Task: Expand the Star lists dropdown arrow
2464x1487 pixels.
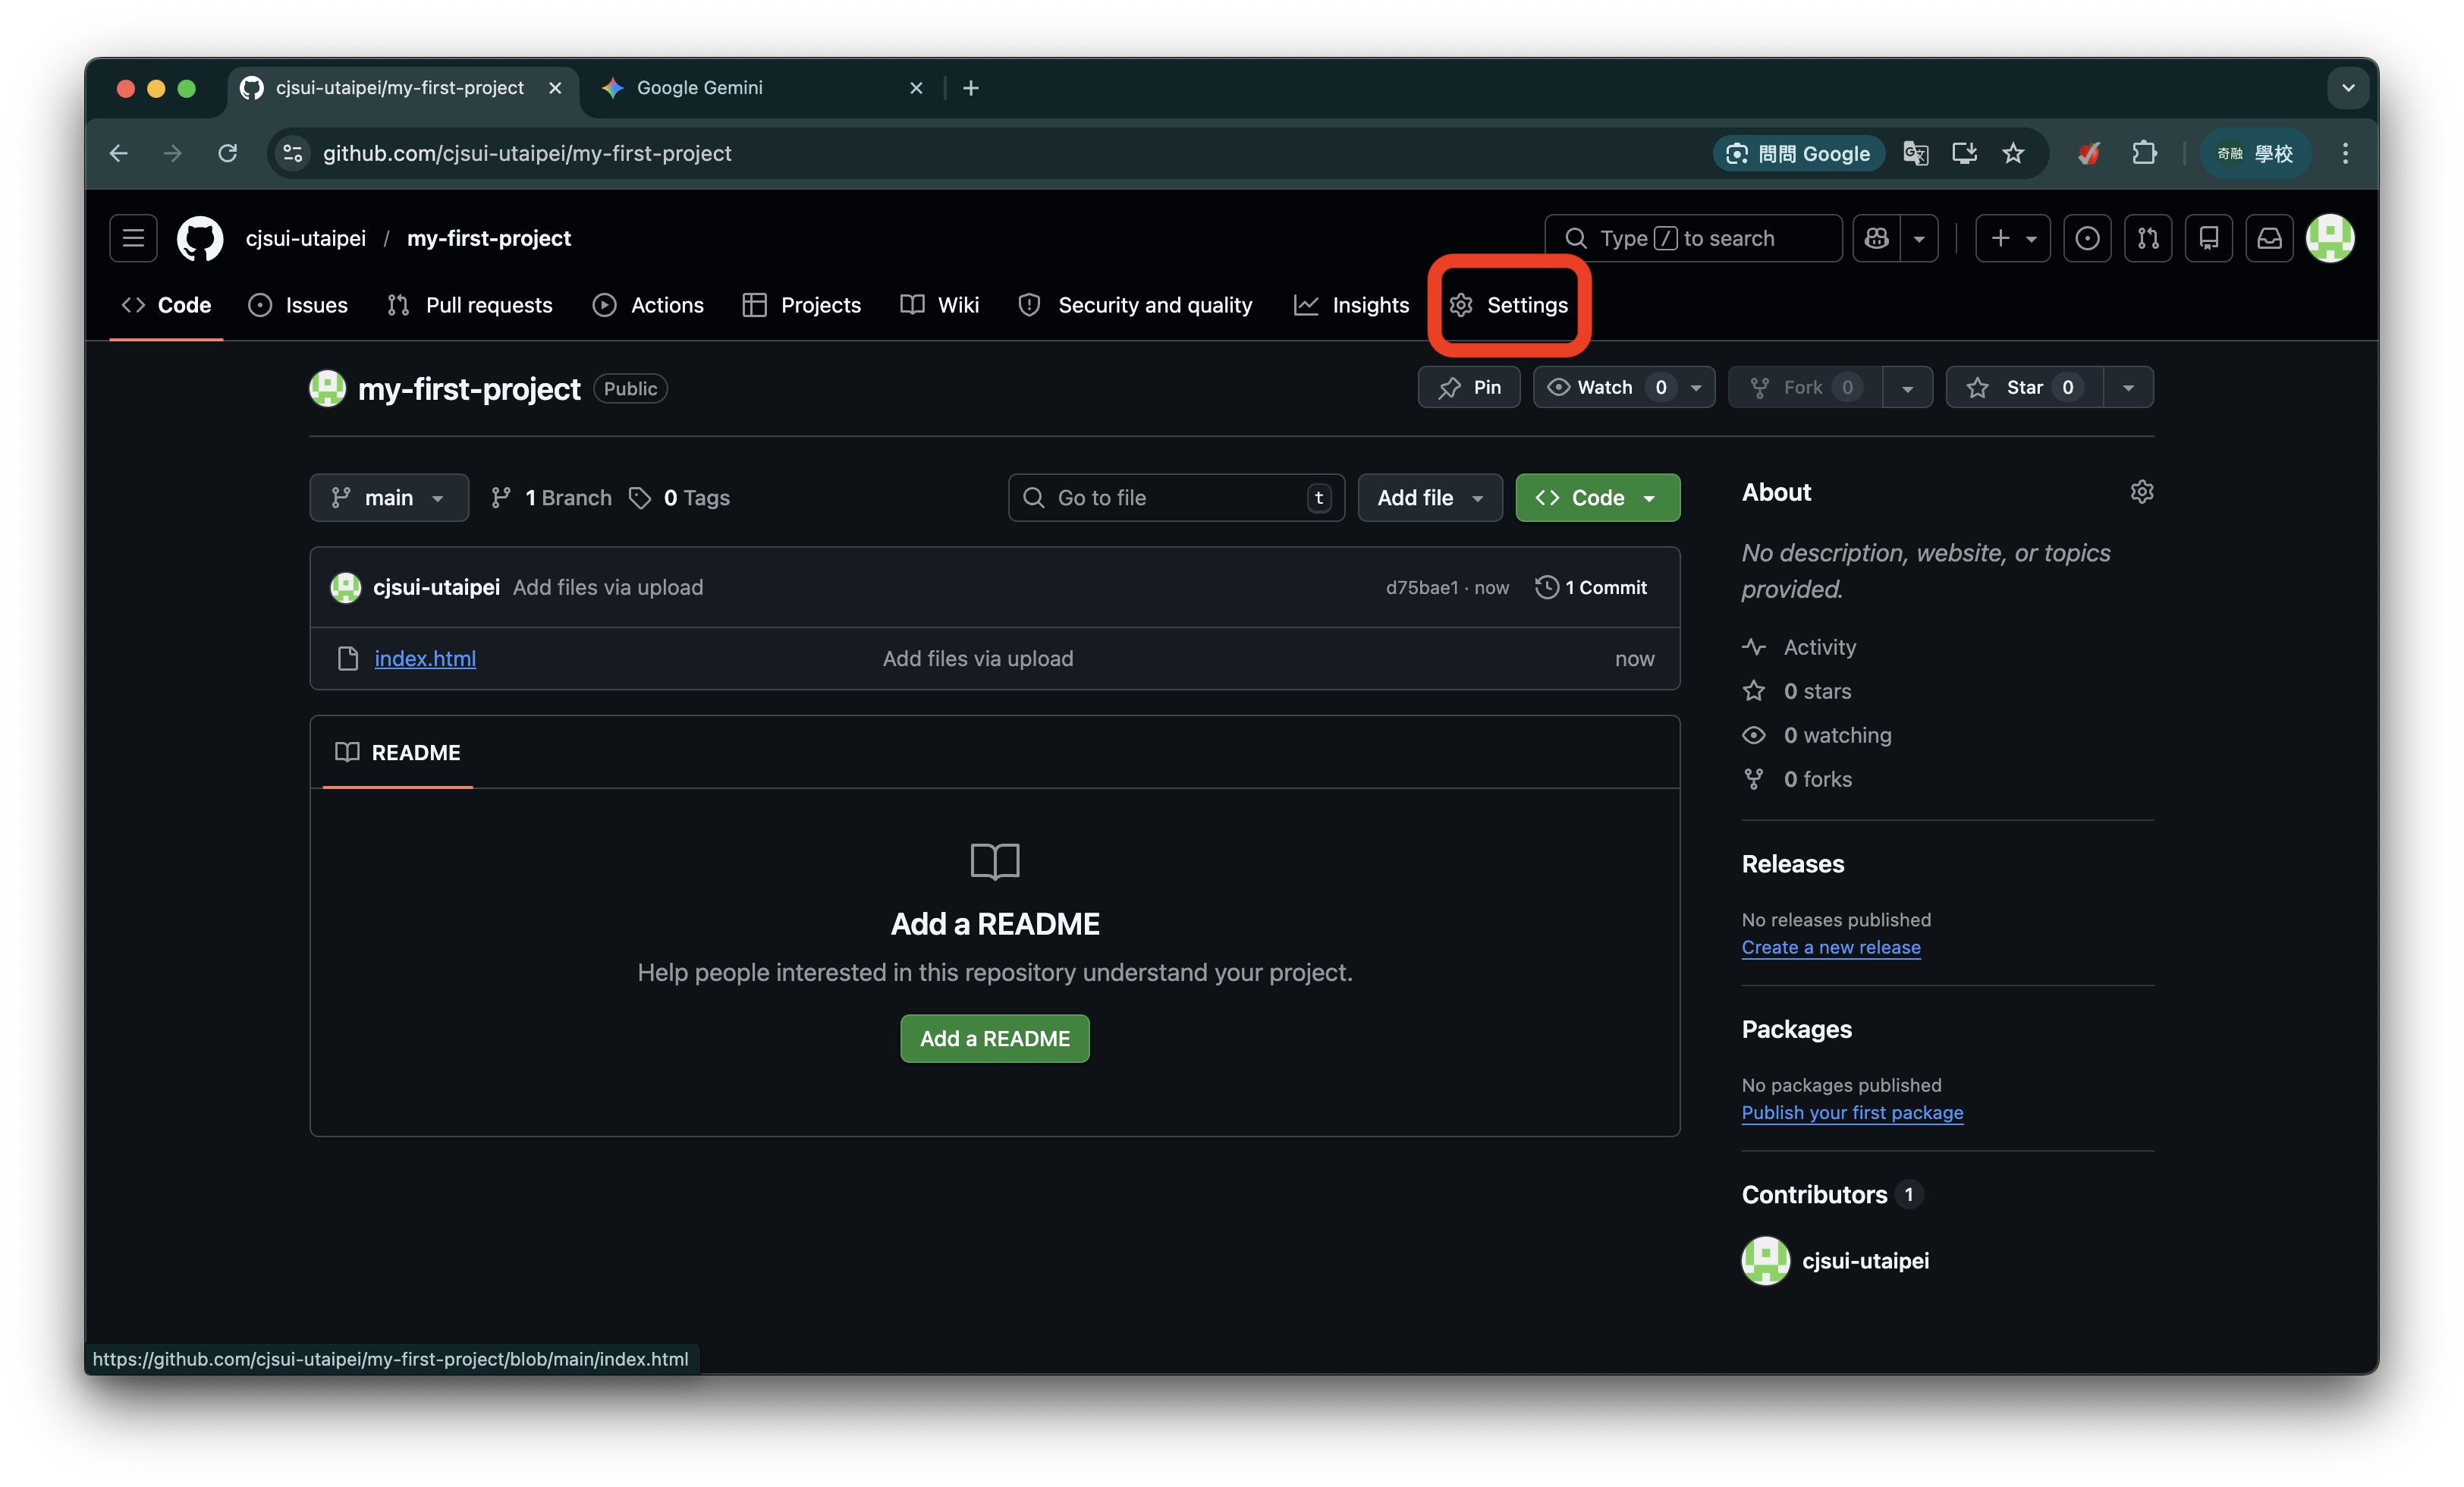Action: click(x=2128, y=387)
